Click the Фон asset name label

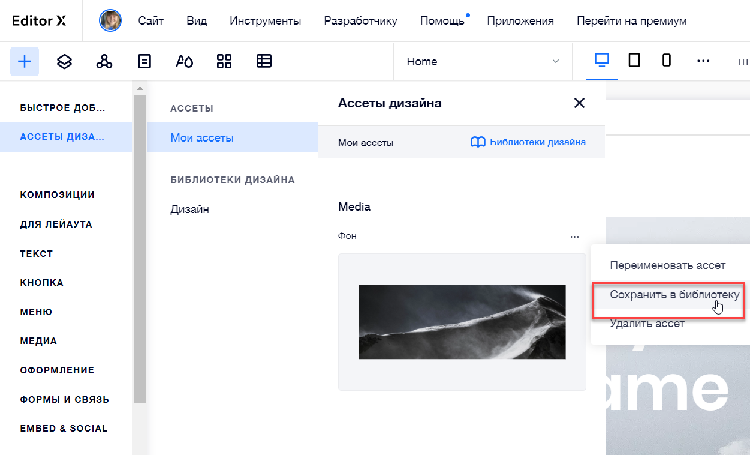pos(347,237)
